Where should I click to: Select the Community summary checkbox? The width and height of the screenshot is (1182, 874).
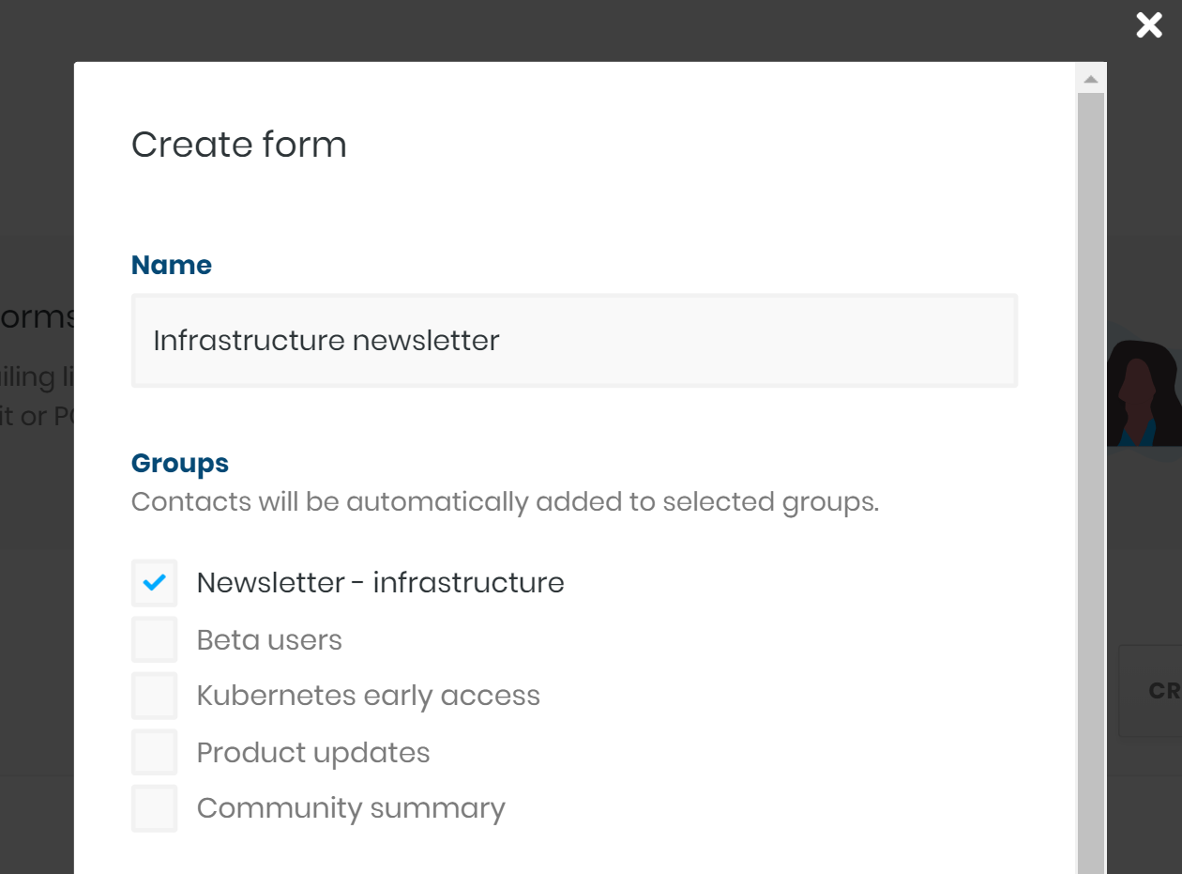coord(154,808)
